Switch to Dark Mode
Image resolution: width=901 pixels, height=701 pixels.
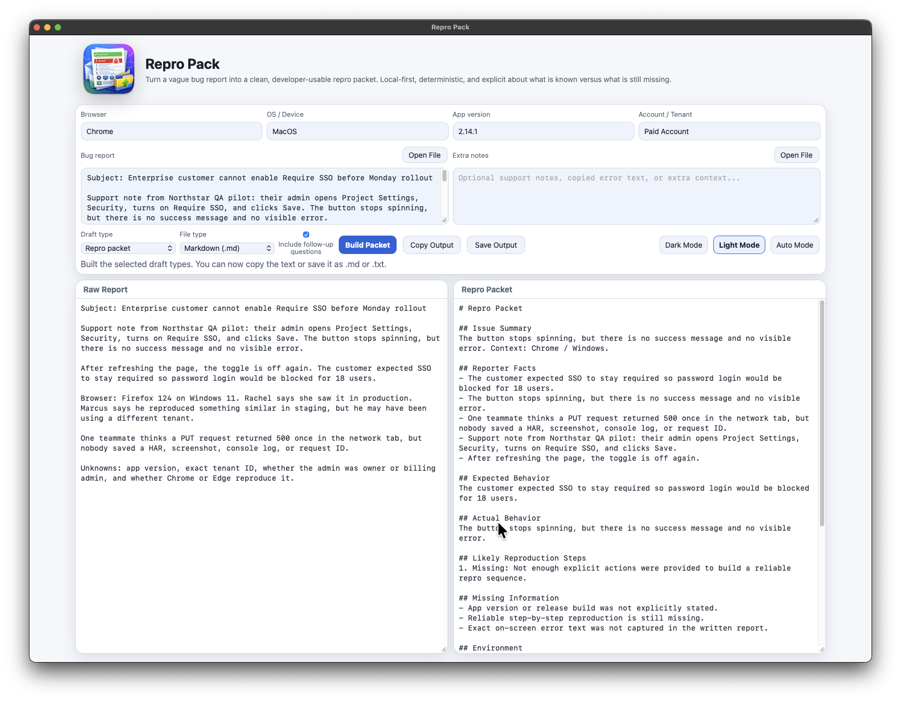[x=684, y=245]
